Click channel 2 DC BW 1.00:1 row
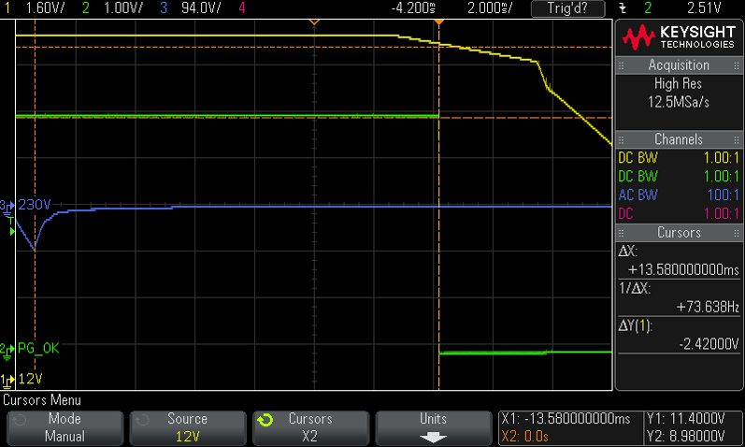The height and width of the screenshot is (447, 745). pos(679,177)
